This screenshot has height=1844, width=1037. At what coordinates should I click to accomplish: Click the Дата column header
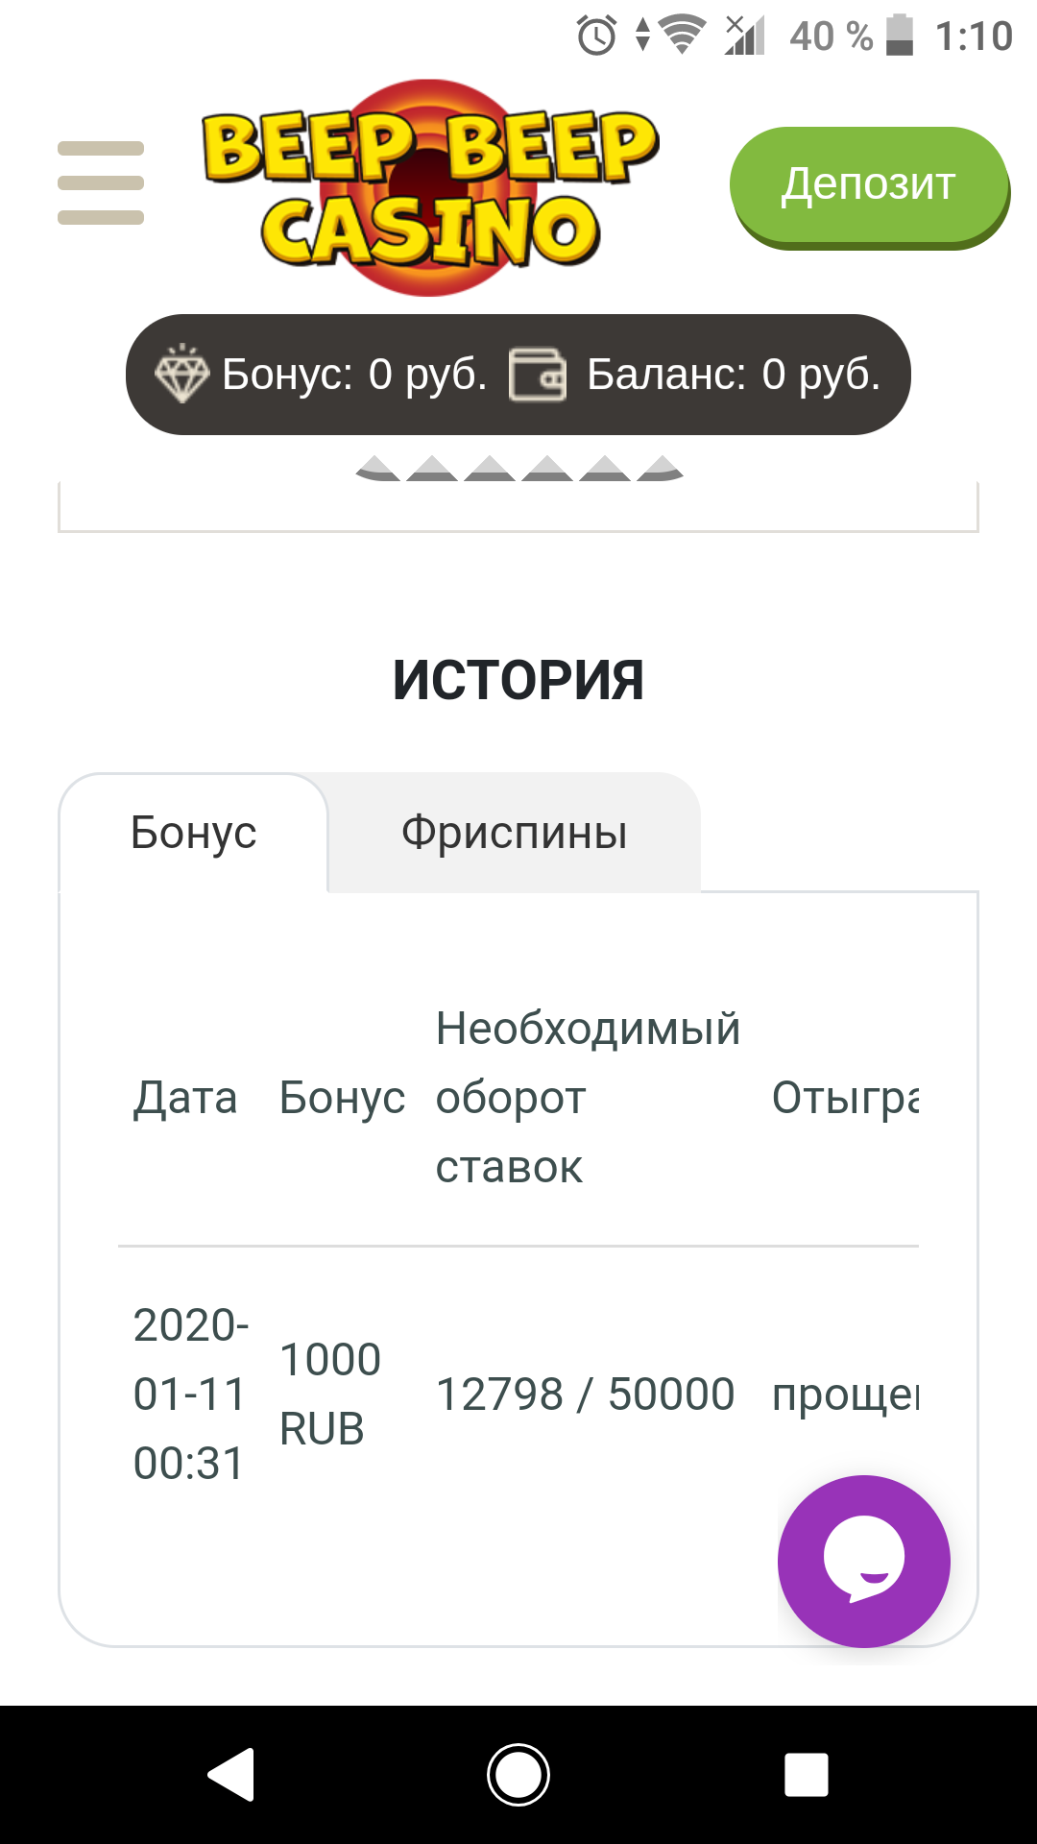coord(185,1098)
